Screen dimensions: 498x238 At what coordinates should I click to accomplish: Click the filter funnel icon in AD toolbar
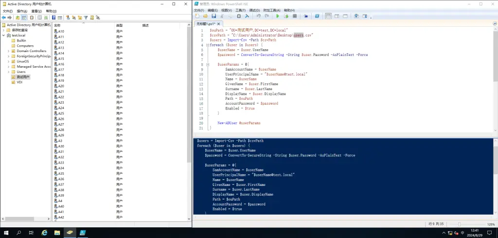click(x=85, y=18)
